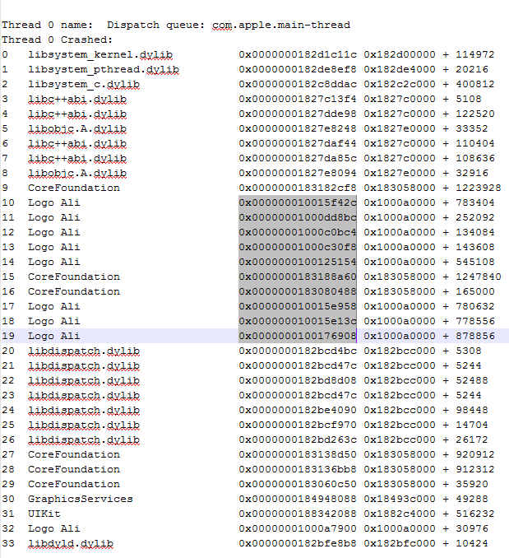509x558 pixels.
Task: Click 'CoreFoundation' in frame 9
Action: coord(74,188)
